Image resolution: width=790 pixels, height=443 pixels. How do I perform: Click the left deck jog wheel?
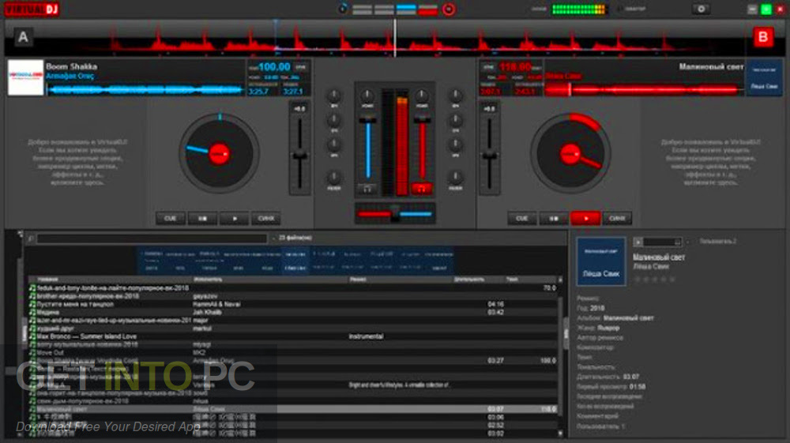pyautogui.click(x=219, y=153)
